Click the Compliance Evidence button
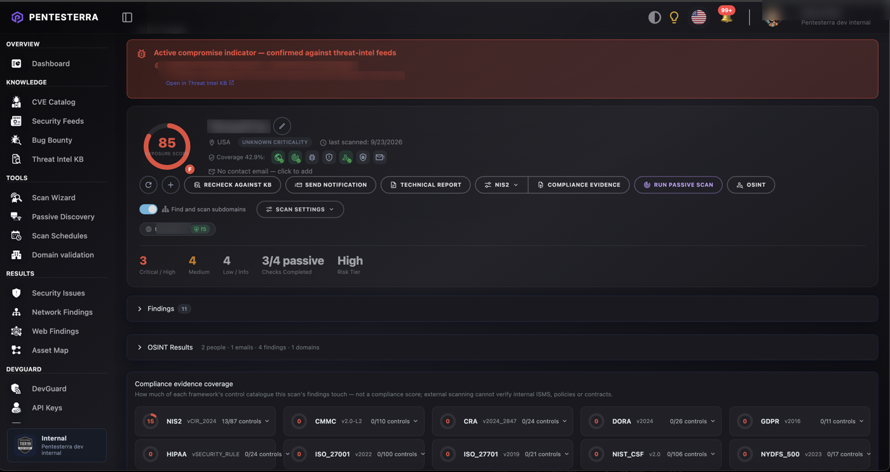The image size is (890, 472). point(578,185)
